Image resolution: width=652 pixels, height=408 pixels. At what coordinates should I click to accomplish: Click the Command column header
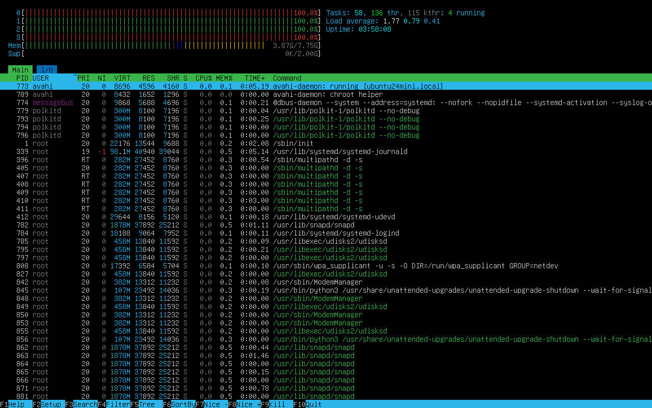(287, 78)
